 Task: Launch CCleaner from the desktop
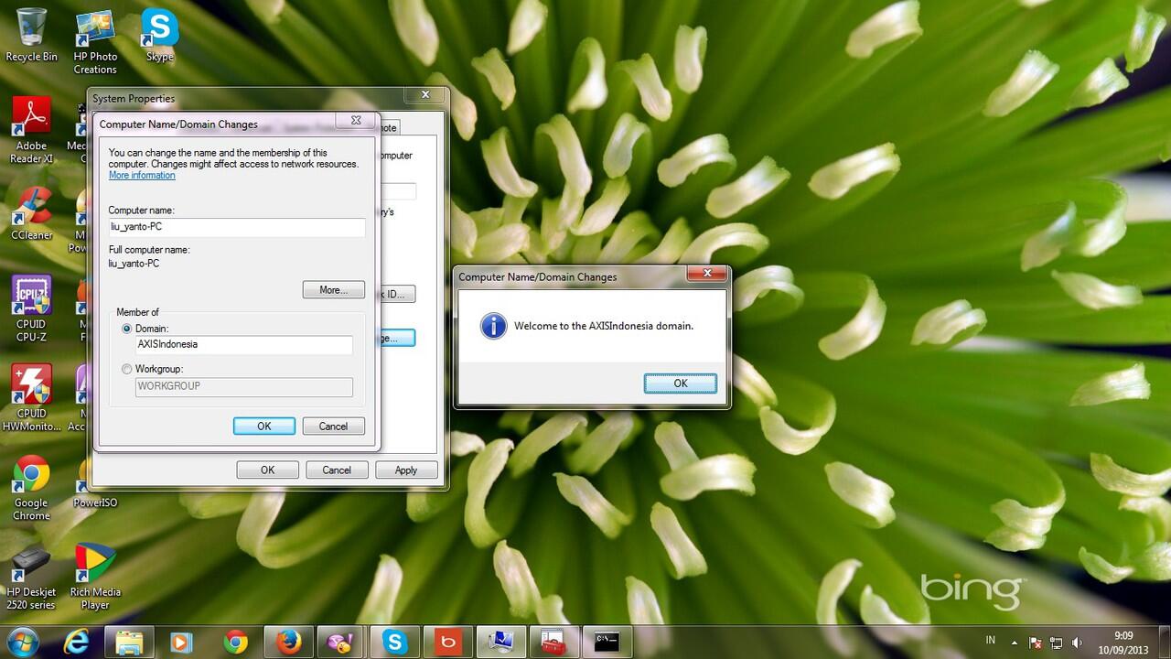click(x=31, y=213)
